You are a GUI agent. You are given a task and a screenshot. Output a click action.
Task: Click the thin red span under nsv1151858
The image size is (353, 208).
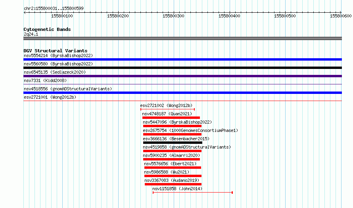click(193, 193)
